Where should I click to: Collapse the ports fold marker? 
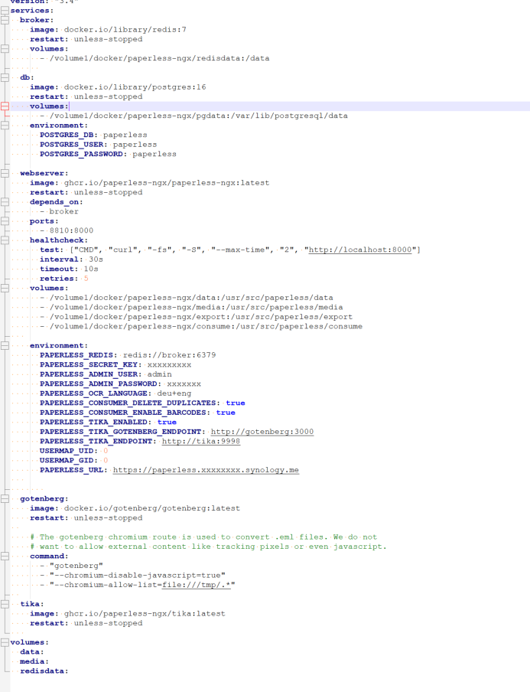(5, 221)
